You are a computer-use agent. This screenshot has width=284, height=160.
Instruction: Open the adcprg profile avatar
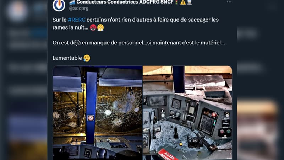[x=59, y=5]
